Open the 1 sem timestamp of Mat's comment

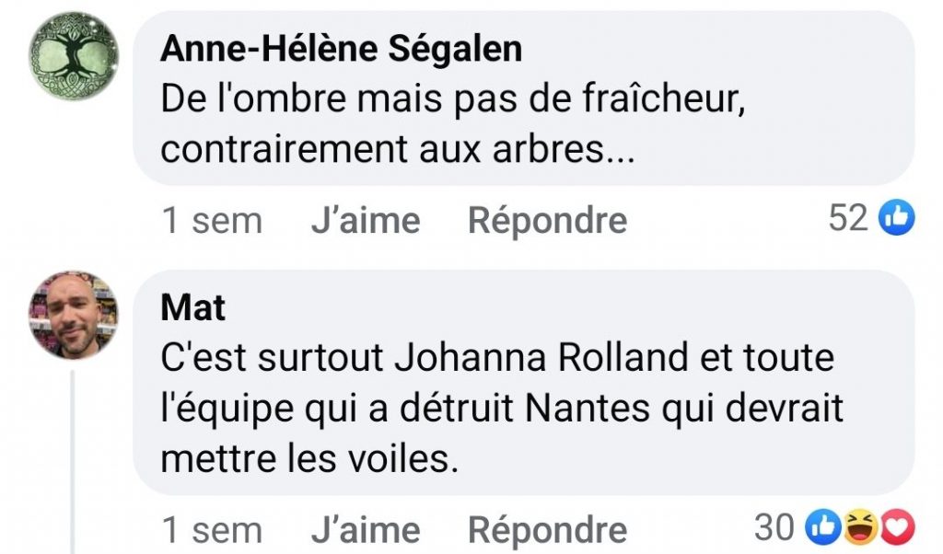pos(212,530)
